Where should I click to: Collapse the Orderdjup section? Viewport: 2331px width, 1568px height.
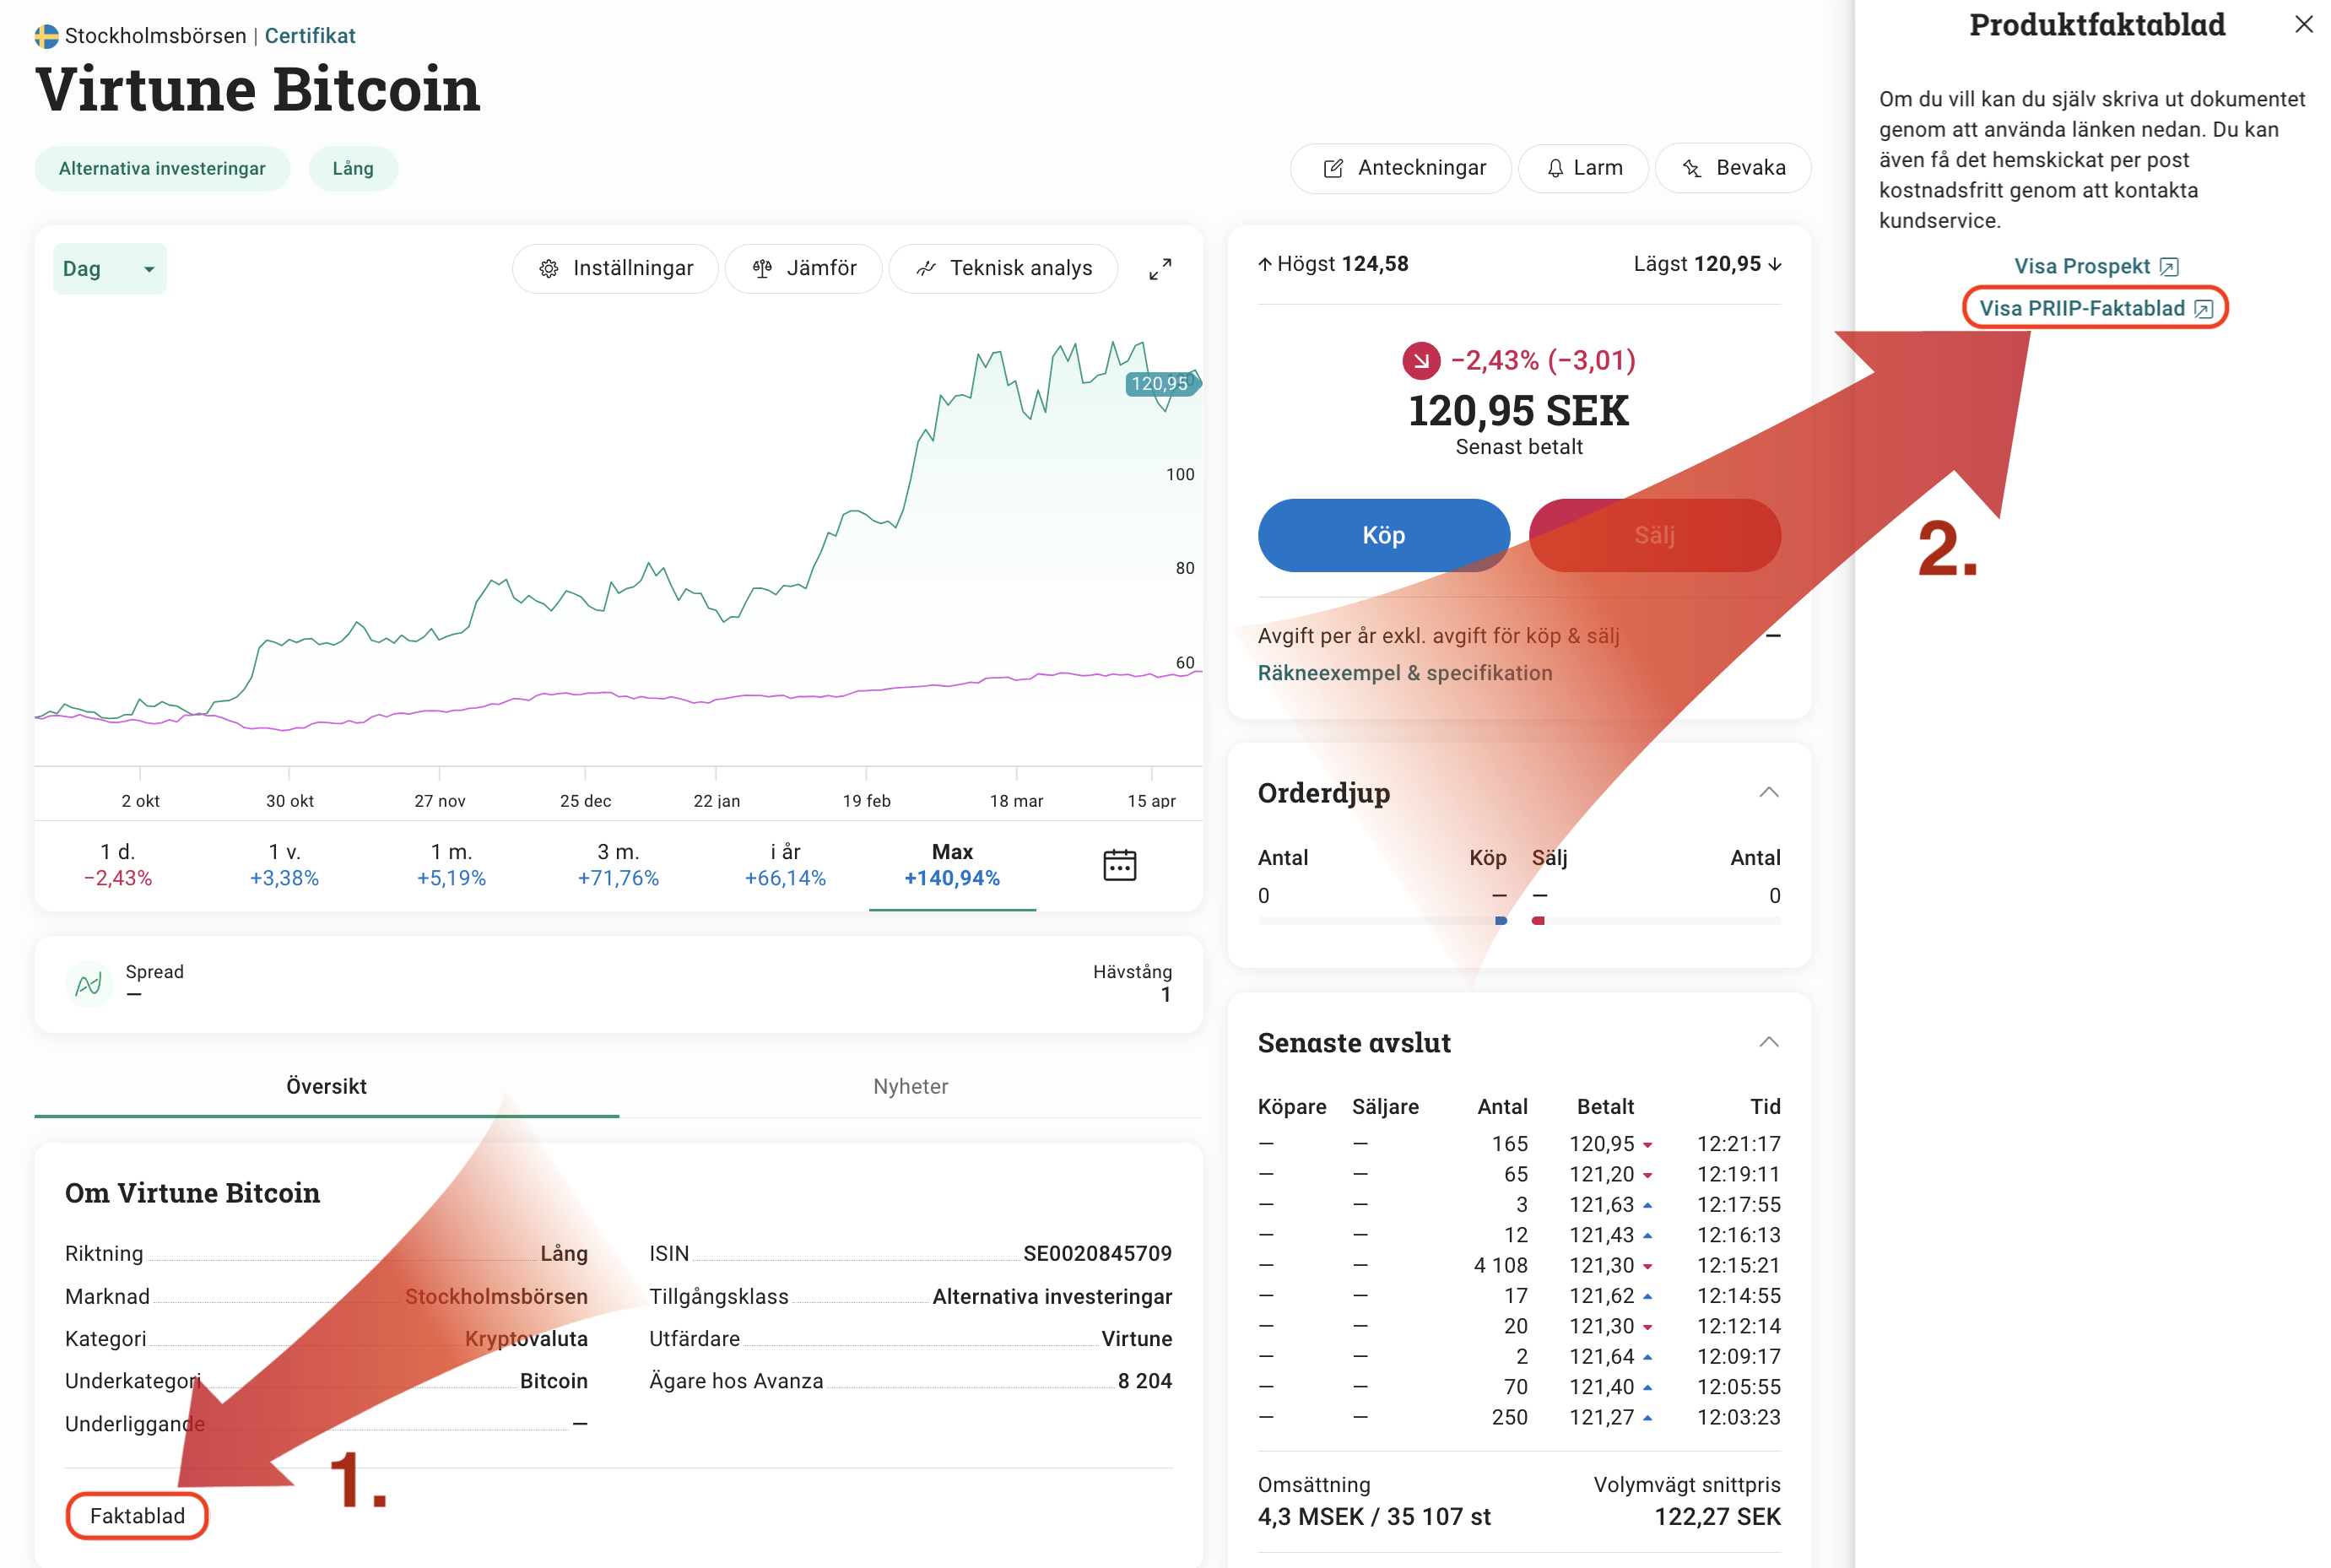[1768, 792]
